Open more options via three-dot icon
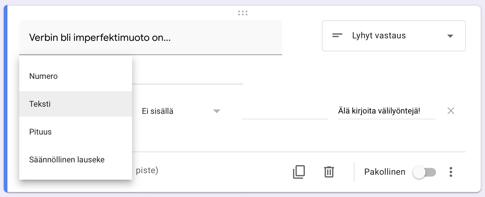 (x=451, y=172)
